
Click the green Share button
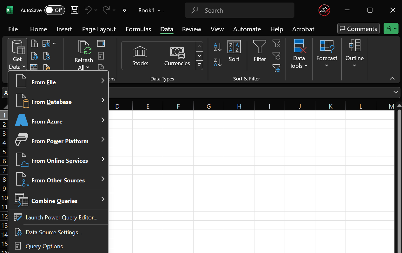[391, 29]
